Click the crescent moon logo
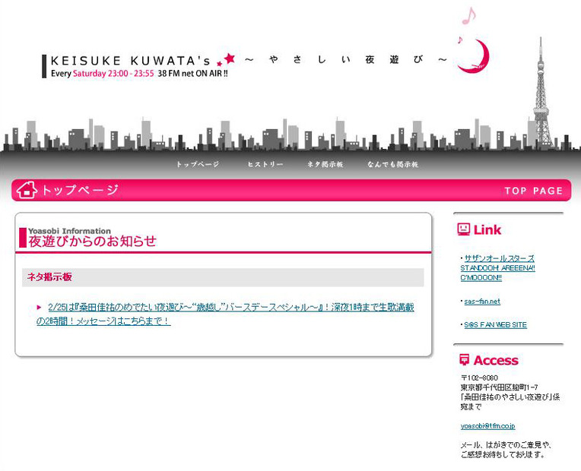The height and width of the screenshot is (471, 581). (474, 56)
